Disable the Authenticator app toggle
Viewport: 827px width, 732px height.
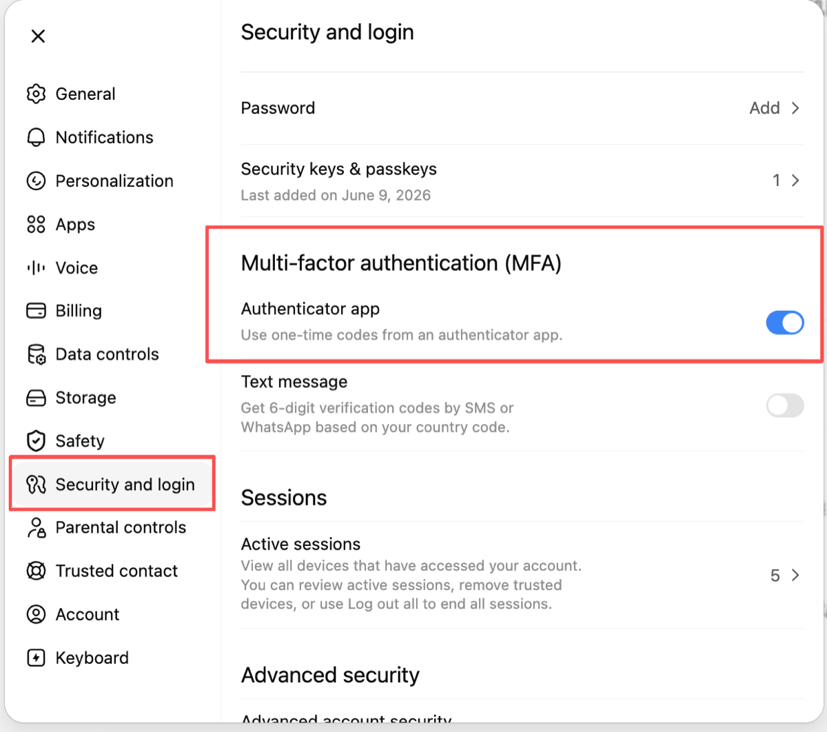point(785,323)
